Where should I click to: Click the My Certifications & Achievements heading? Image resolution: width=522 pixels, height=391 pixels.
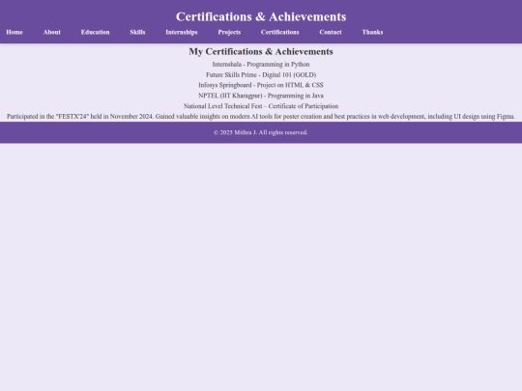click(261, 51)
